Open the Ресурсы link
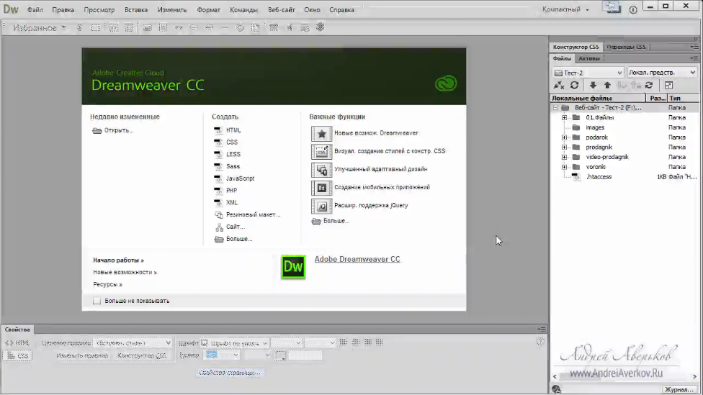 coord(107,284)
